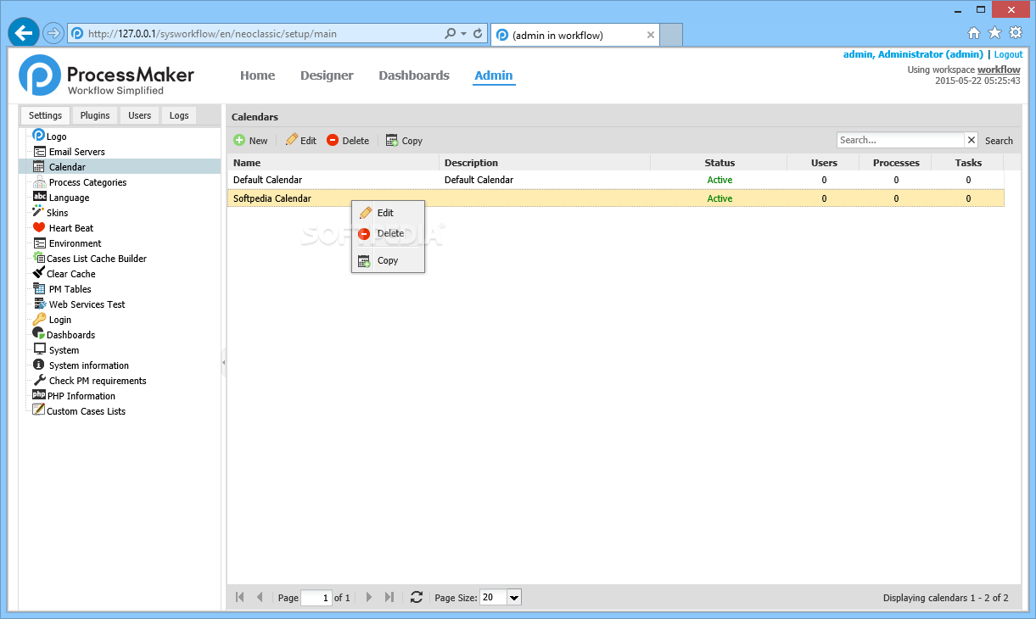Open browser favorites star icon
The height and width of the screenshot is (619, 1036).
point(994,33)
